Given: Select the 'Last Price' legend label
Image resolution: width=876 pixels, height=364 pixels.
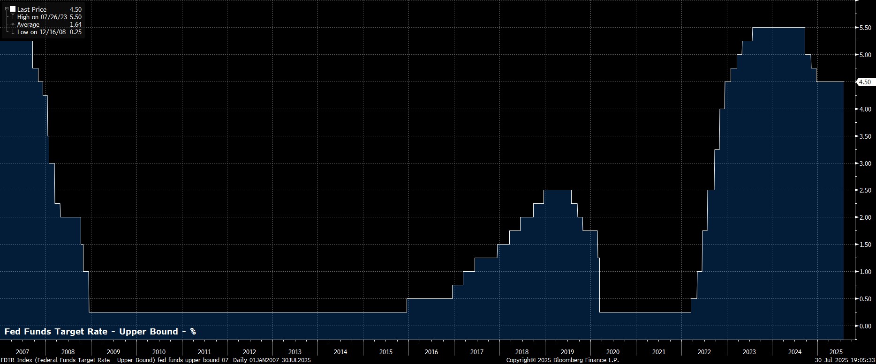Looking at the screenshot, I should 32,9.
